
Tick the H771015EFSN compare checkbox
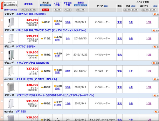tap(2, 53)
